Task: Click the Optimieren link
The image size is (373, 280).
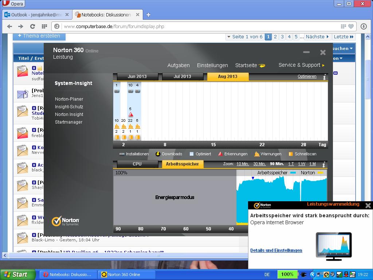Action: pyautogui.click(x=307, y=77)
